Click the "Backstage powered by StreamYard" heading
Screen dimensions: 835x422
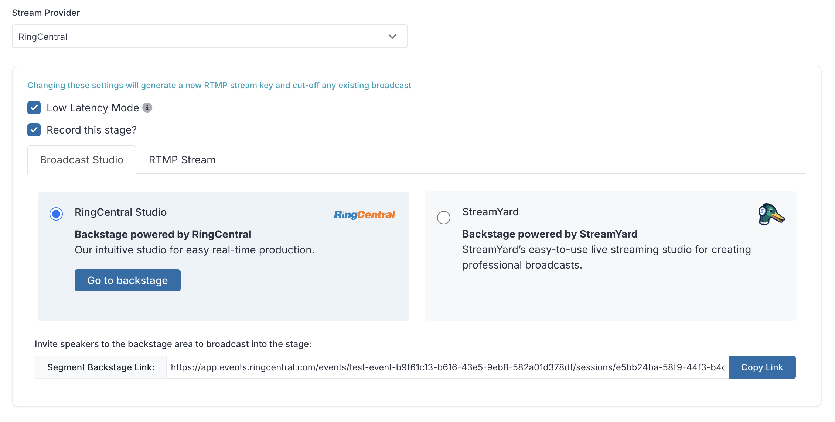[550, 234]
